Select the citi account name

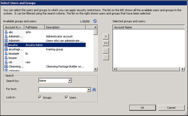pos(10,62)
